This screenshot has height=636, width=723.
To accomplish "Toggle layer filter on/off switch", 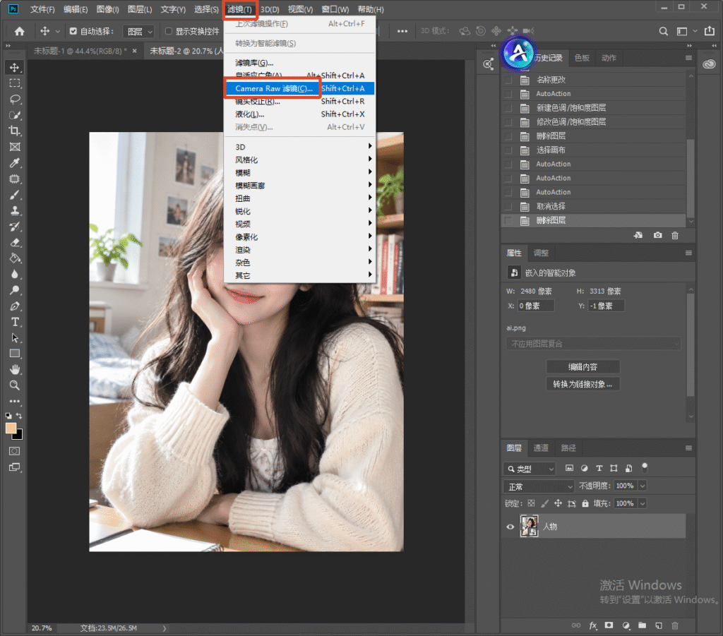I will pos(645,468).
